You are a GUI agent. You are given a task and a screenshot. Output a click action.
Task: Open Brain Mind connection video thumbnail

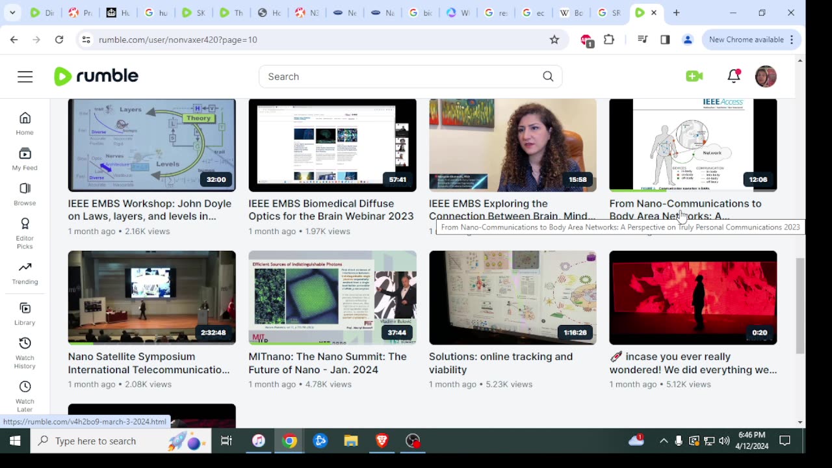[x=512, y=145]
